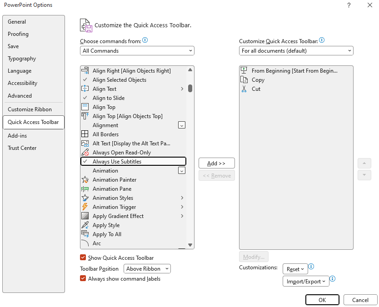Click the Move Up arrow button

[x=364, y=163]
